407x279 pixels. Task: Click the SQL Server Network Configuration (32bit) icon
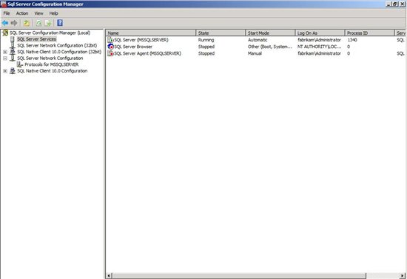pos(12,46)
